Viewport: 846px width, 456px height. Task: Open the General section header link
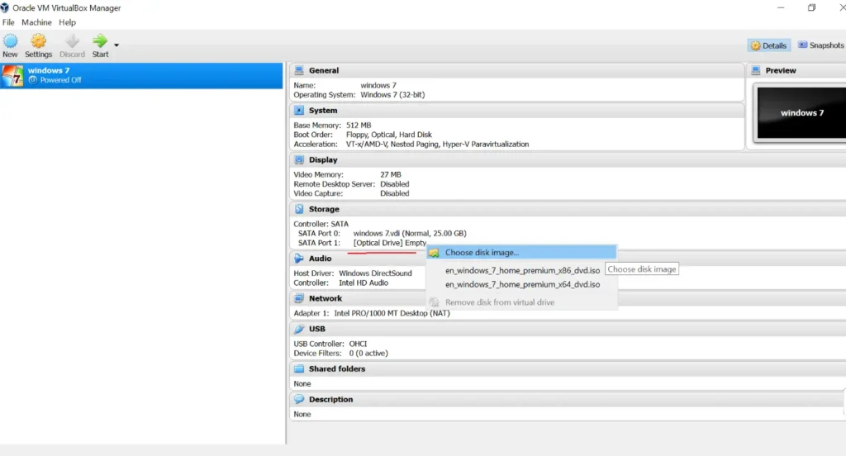[x=324, y=70]
